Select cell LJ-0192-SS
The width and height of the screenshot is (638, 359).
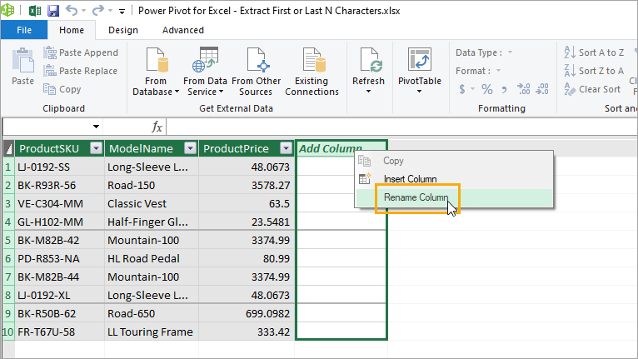point(59,167)
